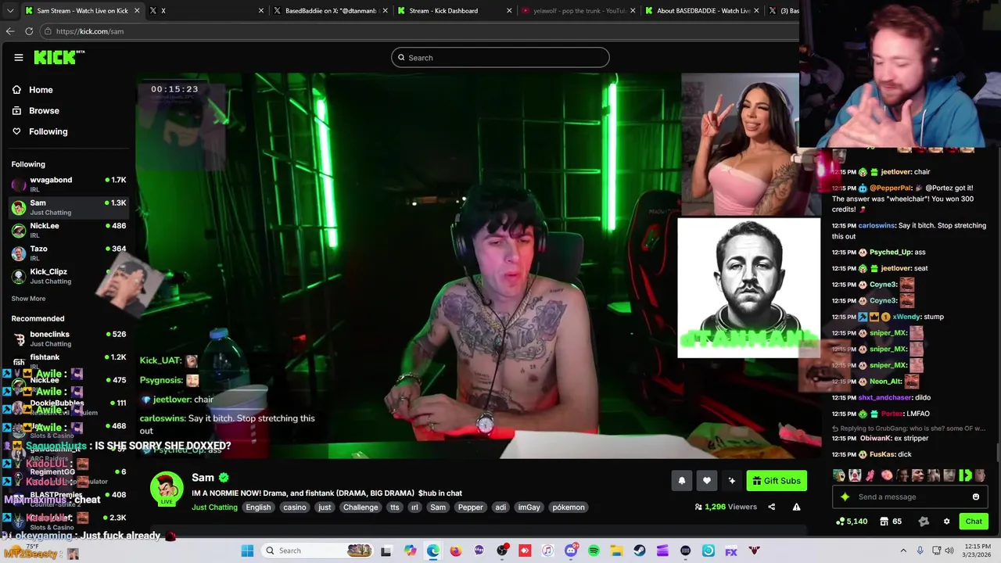Screen dimensions: 1001x563
Task: Open Microsoft Copilot from the taskbar
Action: [411, 550]
